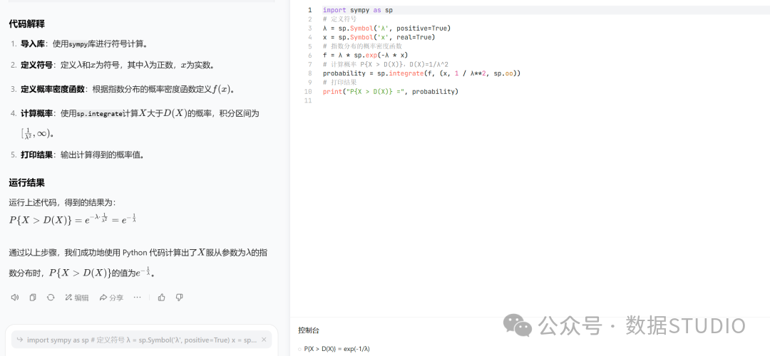This screenshot has width=770, height=356.
Task: Click the 控制台 console label
Action: pyautogui.click(x=309, y=330)
